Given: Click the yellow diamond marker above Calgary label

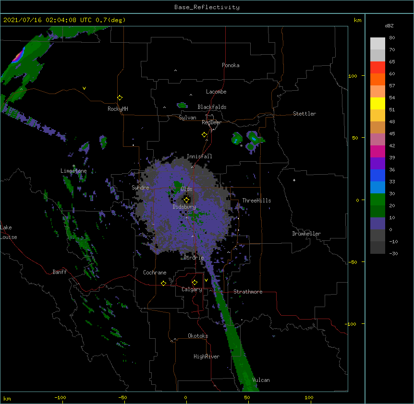Looking at the screenshot, I should coord(195,283).
